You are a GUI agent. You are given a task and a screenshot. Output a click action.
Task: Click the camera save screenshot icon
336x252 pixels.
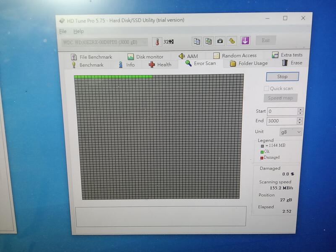[220, 41]
